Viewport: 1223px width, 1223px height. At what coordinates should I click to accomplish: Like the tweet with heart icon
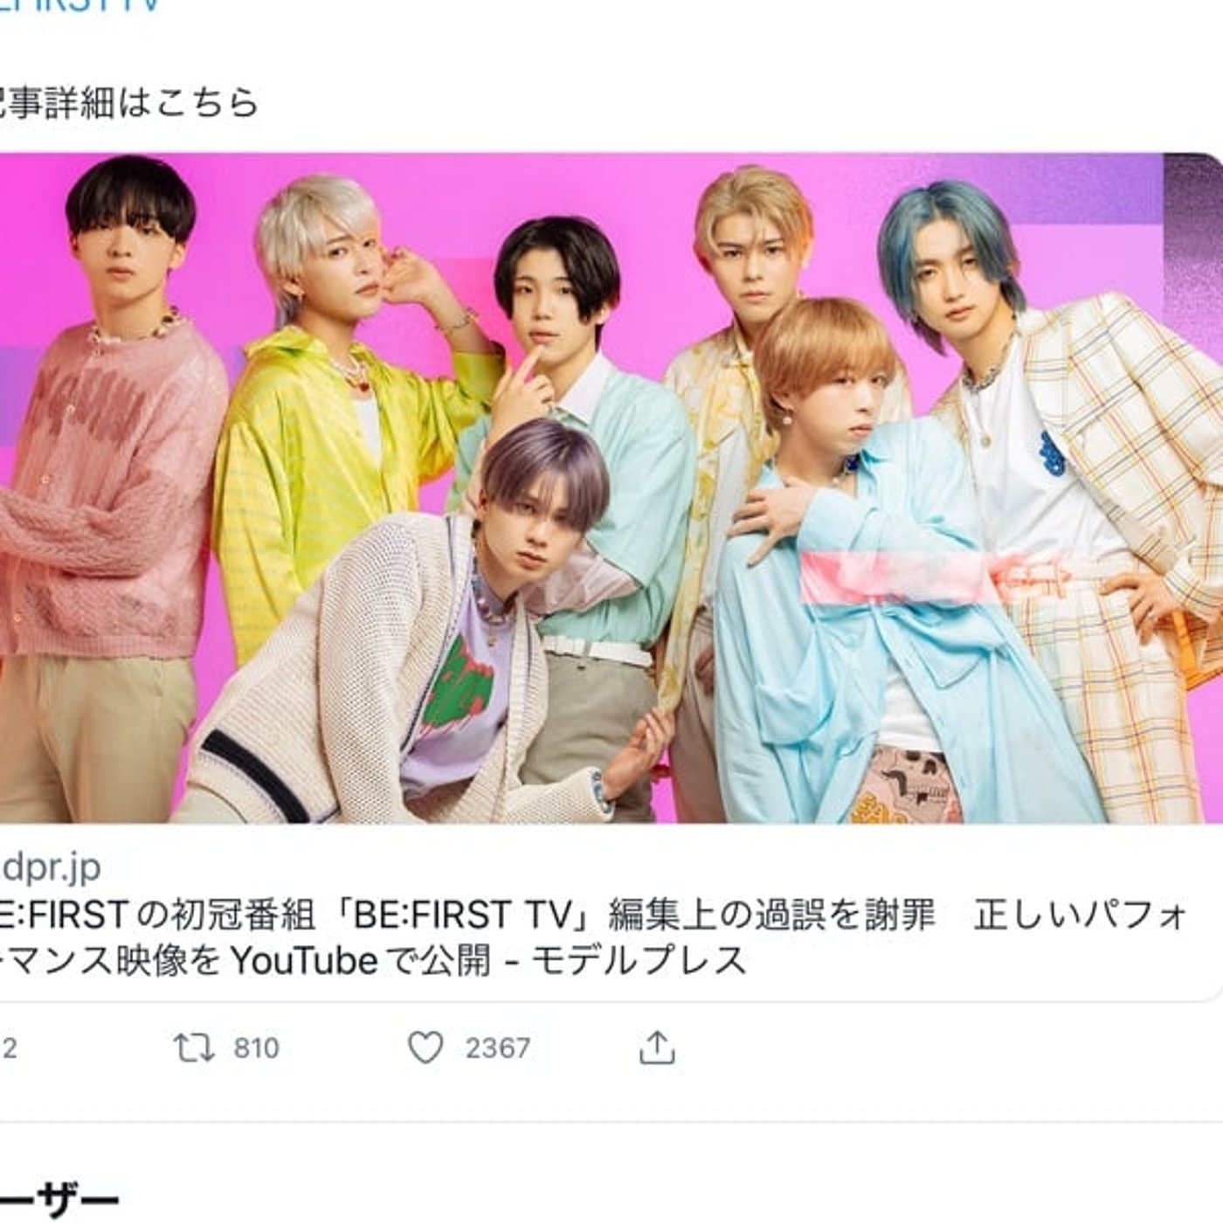pos(425,1047)
